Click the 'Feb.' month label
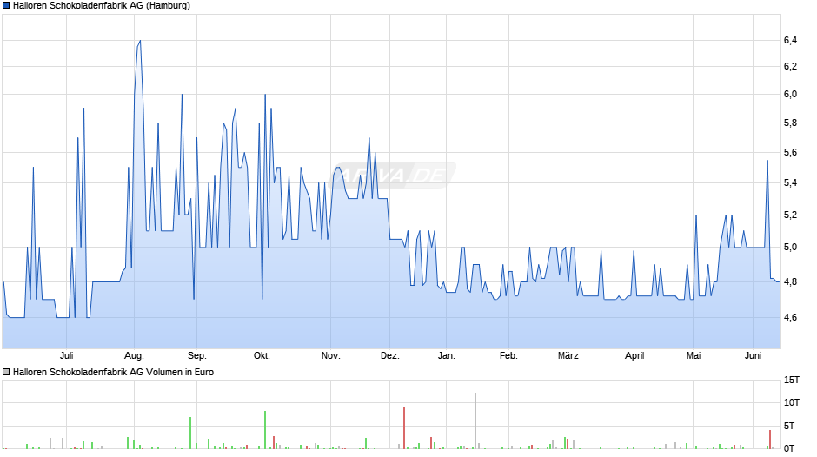The height and width of the screenshot is (457, 817). [x=508, y=356]
